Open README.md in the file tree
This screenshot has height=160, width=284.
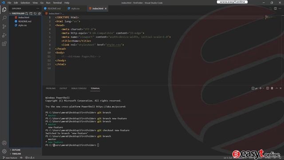(x=25, y=21)
